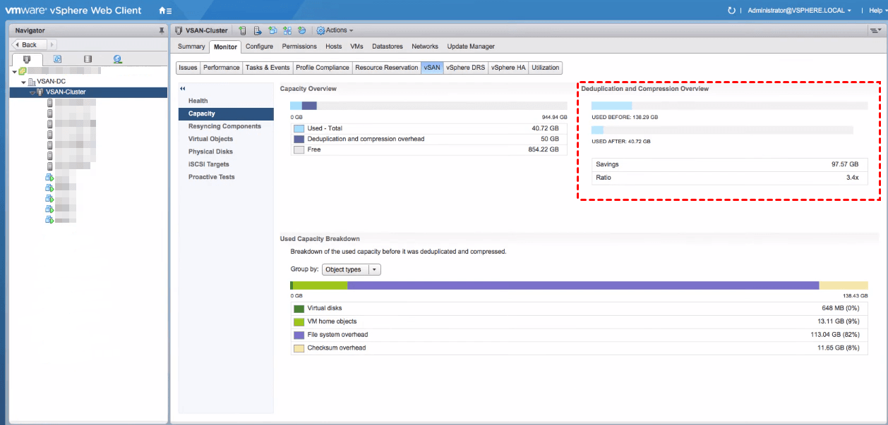Collapse the vSAN side menu

pyautogui.click(x=183, y=88)
